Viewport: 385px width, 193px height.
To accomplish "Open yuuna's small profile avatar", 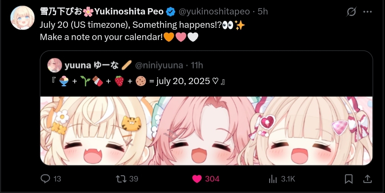I will pos(55,65).
